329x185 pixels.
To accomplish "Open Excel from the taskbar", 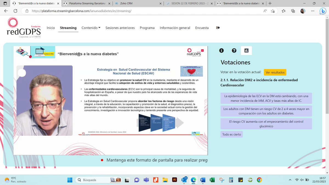I will pyautogui.click(x=212, y=180).
